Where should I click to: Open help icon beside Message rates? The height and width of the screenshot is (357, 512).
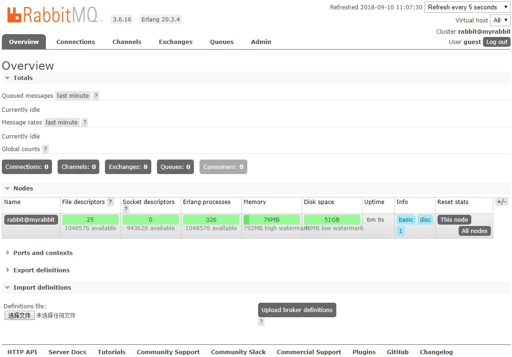pos(85,122)
